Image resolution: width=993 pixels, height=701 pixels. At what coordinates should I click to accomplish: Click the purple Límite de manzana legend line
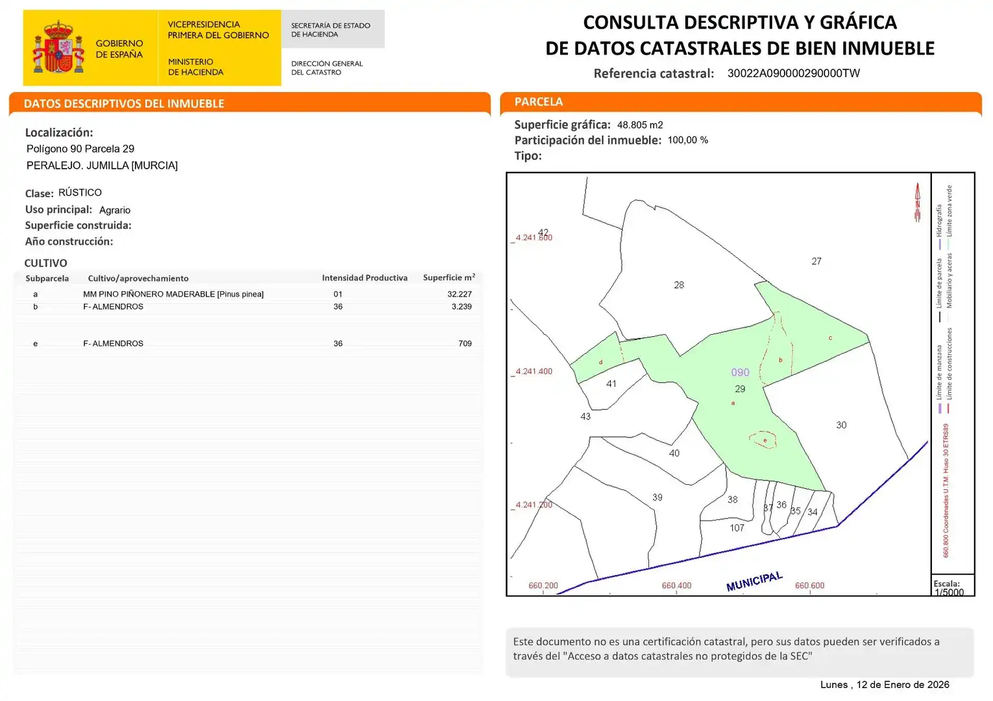[x=939, y=408]
